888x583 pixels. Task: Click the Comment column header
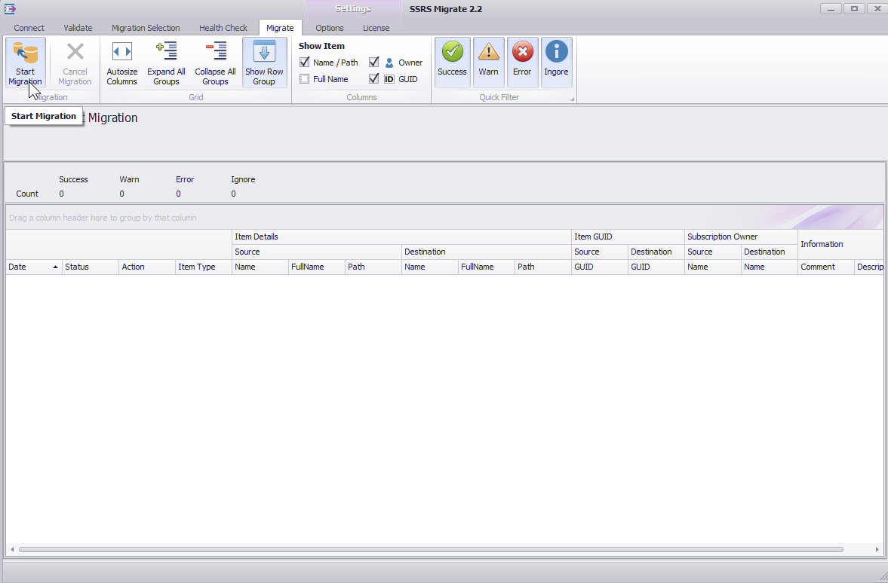coord(826,267)
